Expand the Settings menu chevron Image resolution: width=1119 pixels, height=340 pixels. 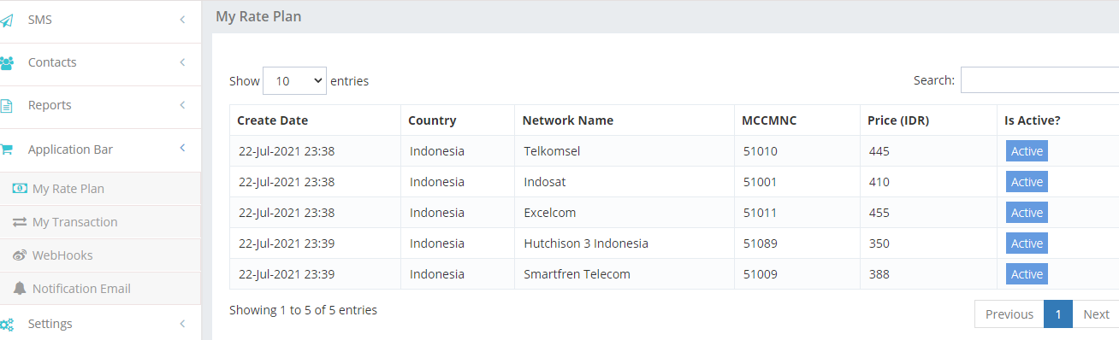pos(182,324)
